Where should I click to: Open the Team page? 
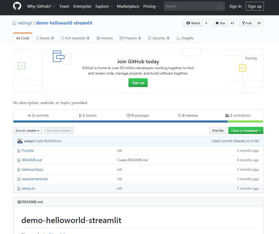point(64,6)
